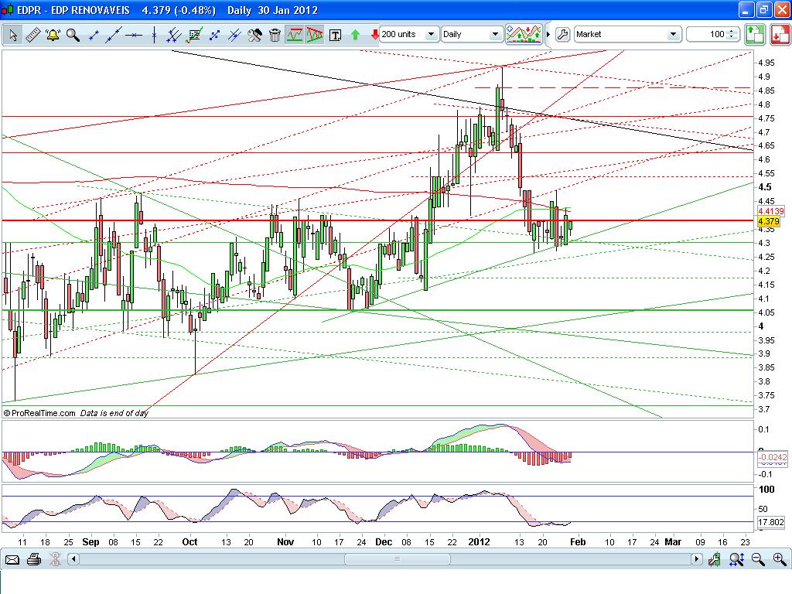This screenshot has width=792, height=594.
Task: Toggle support and resistance lines tool
Action: click(295, 35)
